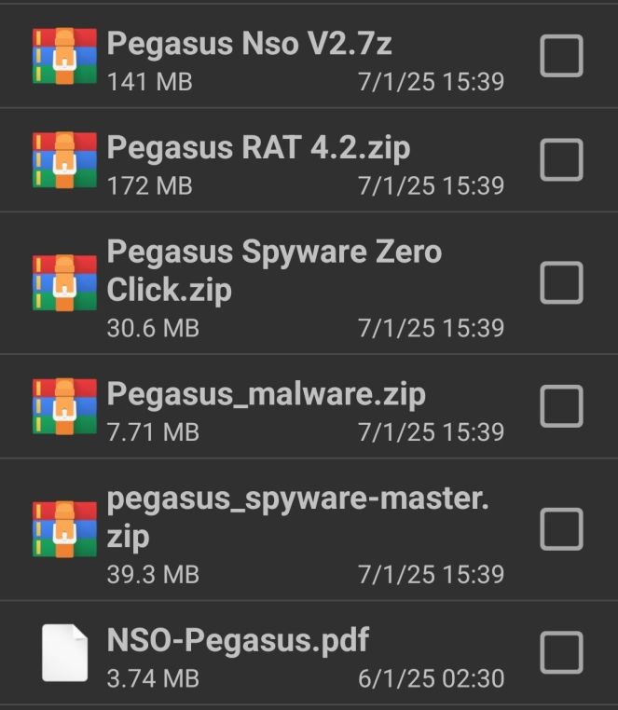The width and height of the screenshot is (618, 710).
Task: Toggle the NSO-Pegasus.pdf checkbox
Action: 561,652
